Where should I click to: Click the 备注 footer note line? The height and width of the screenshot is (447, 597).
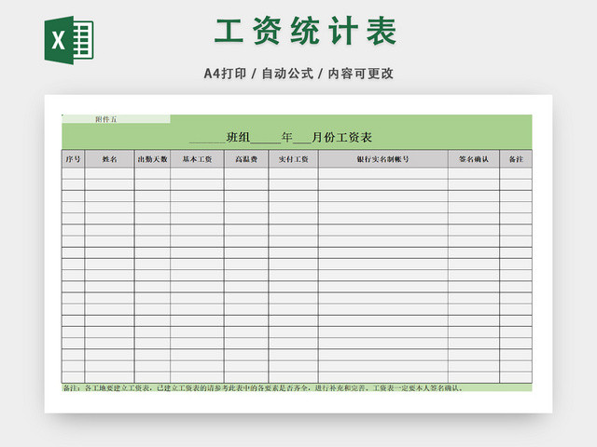[297, 387]
